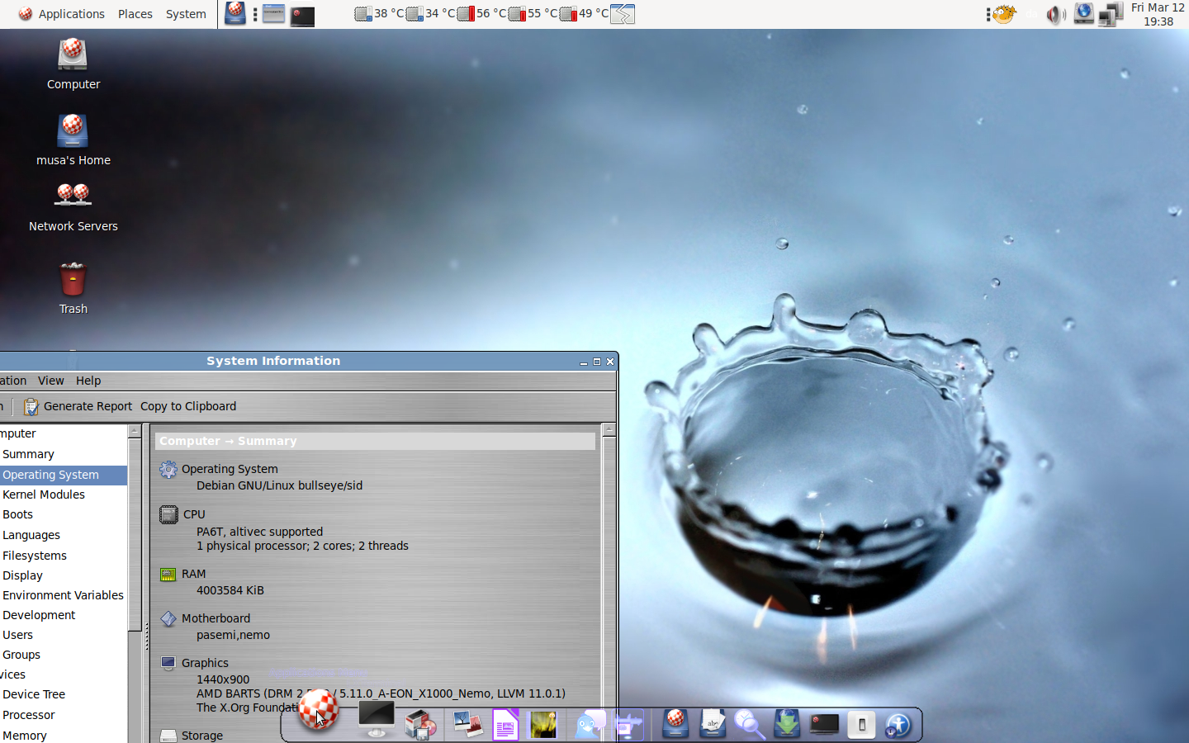Open the Trash icon on desktop
This screenshot has width=1189, height=743.
pos(73,281)
